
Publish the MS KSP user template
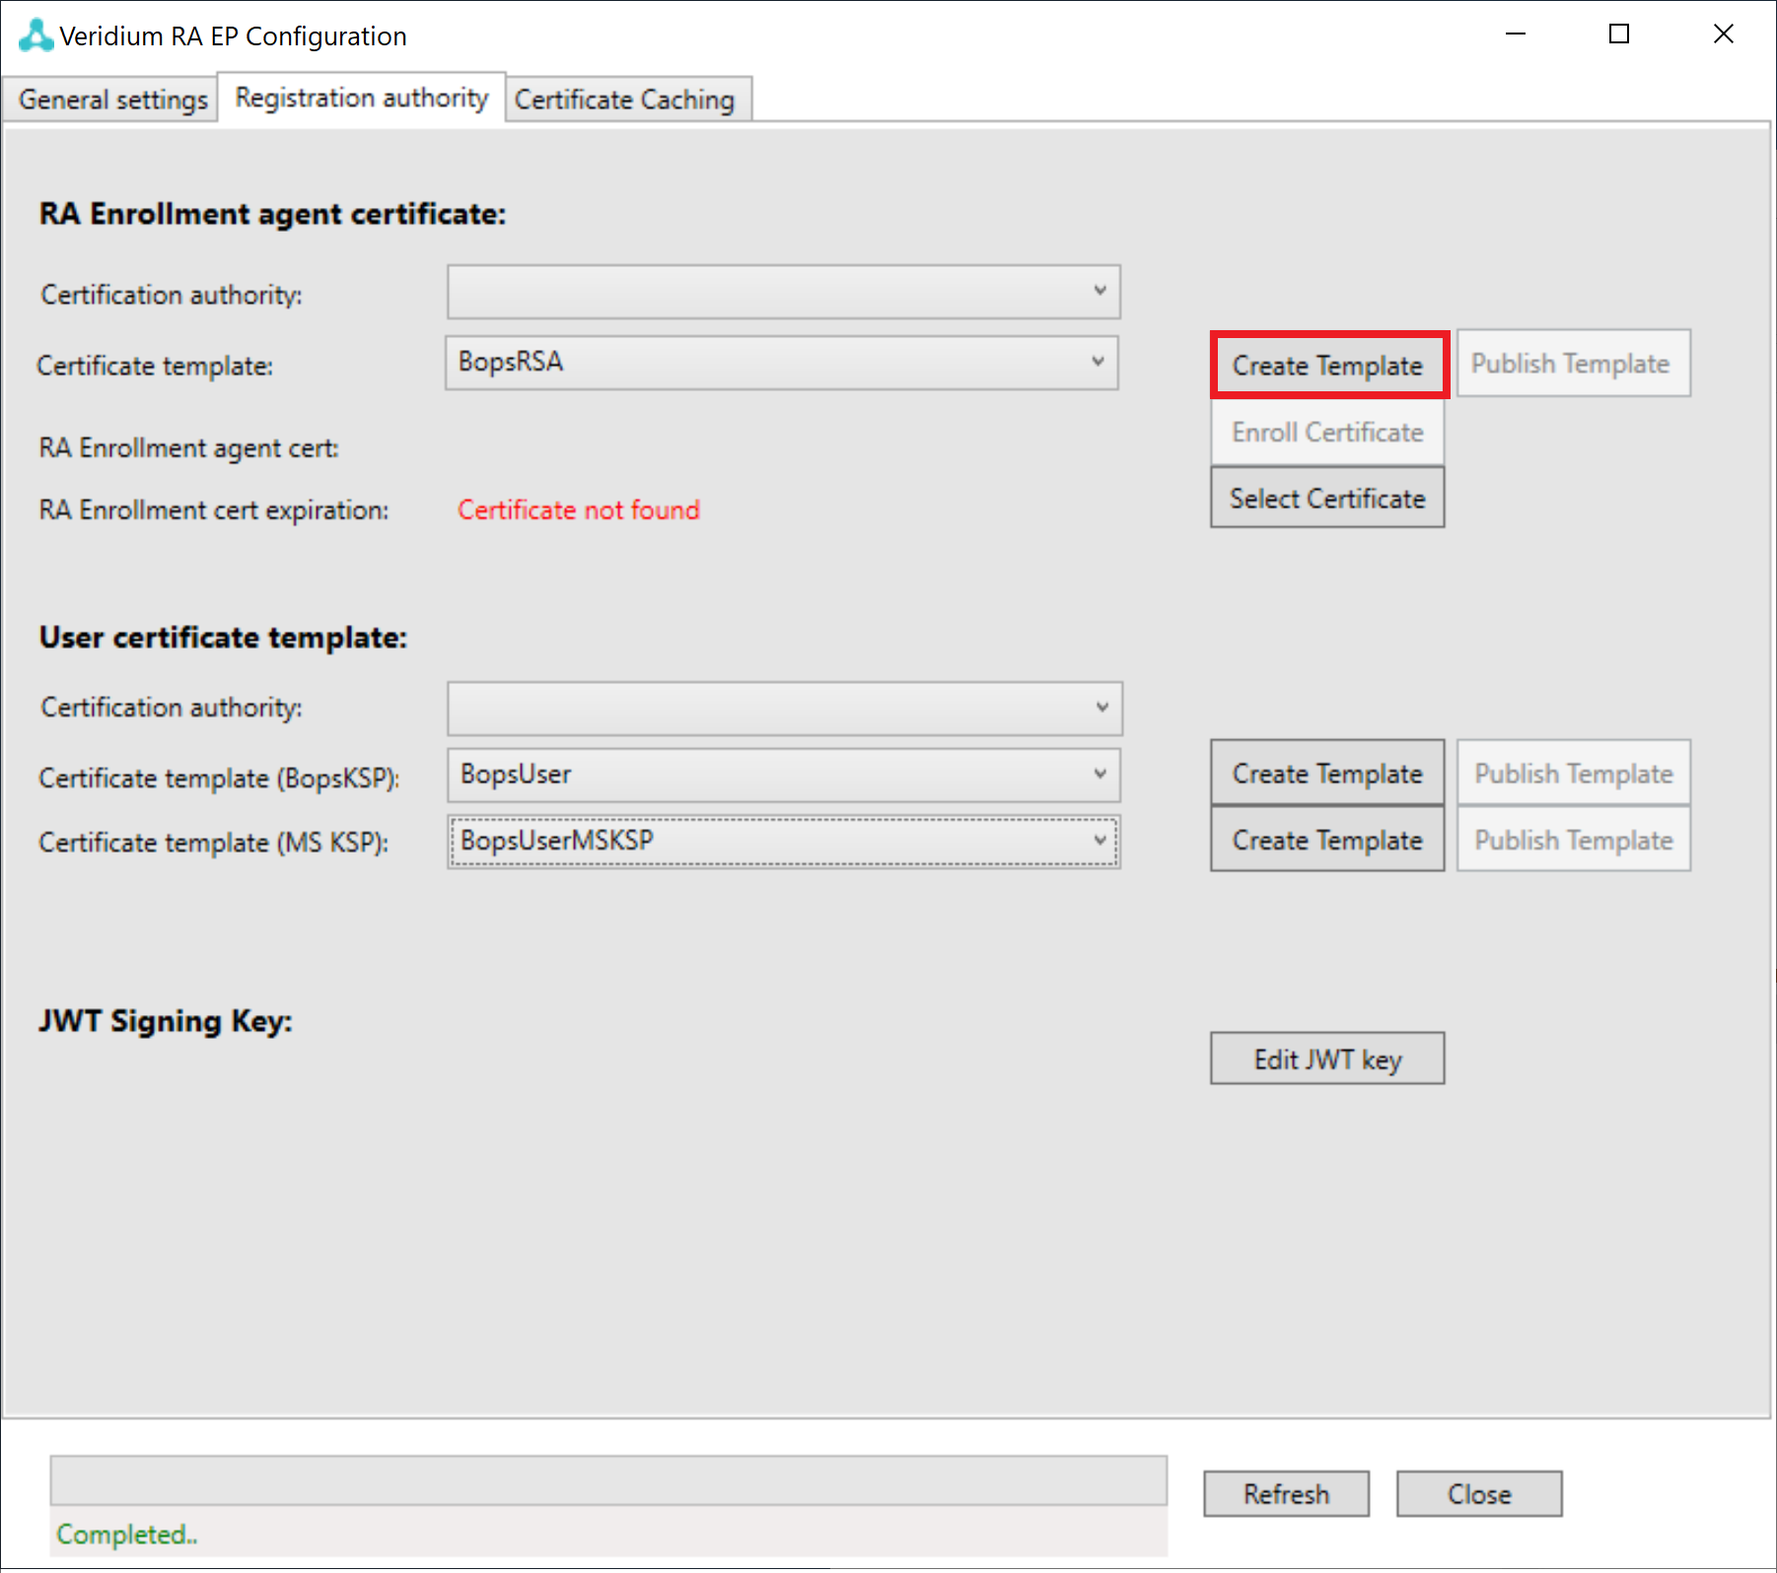[x=1573, y=841]
